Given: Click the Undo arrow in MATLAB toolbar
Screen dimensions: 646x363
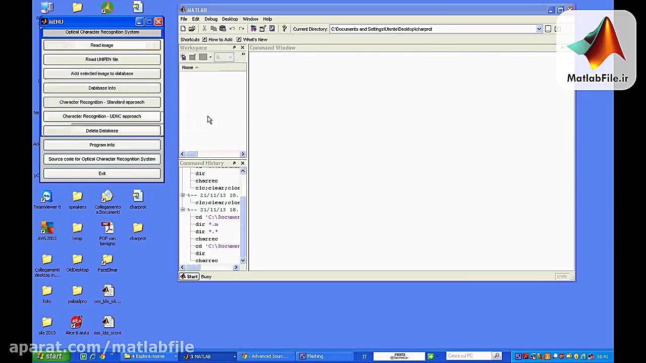Looking at the screenshot, I should coord(232,29).
